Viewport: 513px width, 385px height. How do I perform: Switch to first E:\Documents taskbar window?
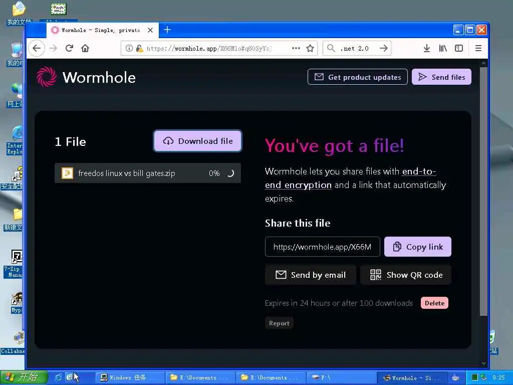click(x=200, y=377)
